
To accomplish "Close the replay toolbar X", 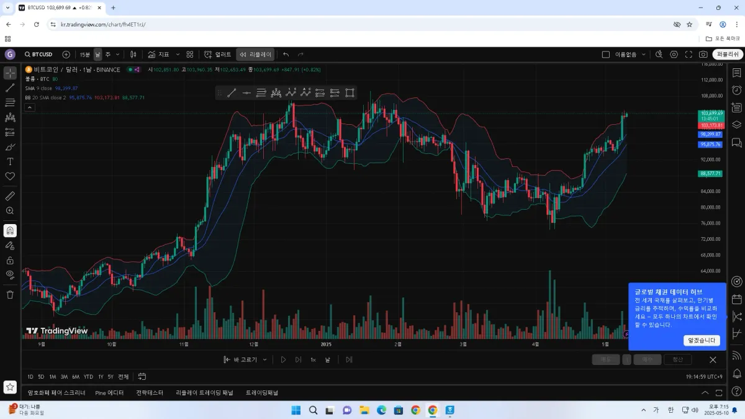I will point(713,359).
